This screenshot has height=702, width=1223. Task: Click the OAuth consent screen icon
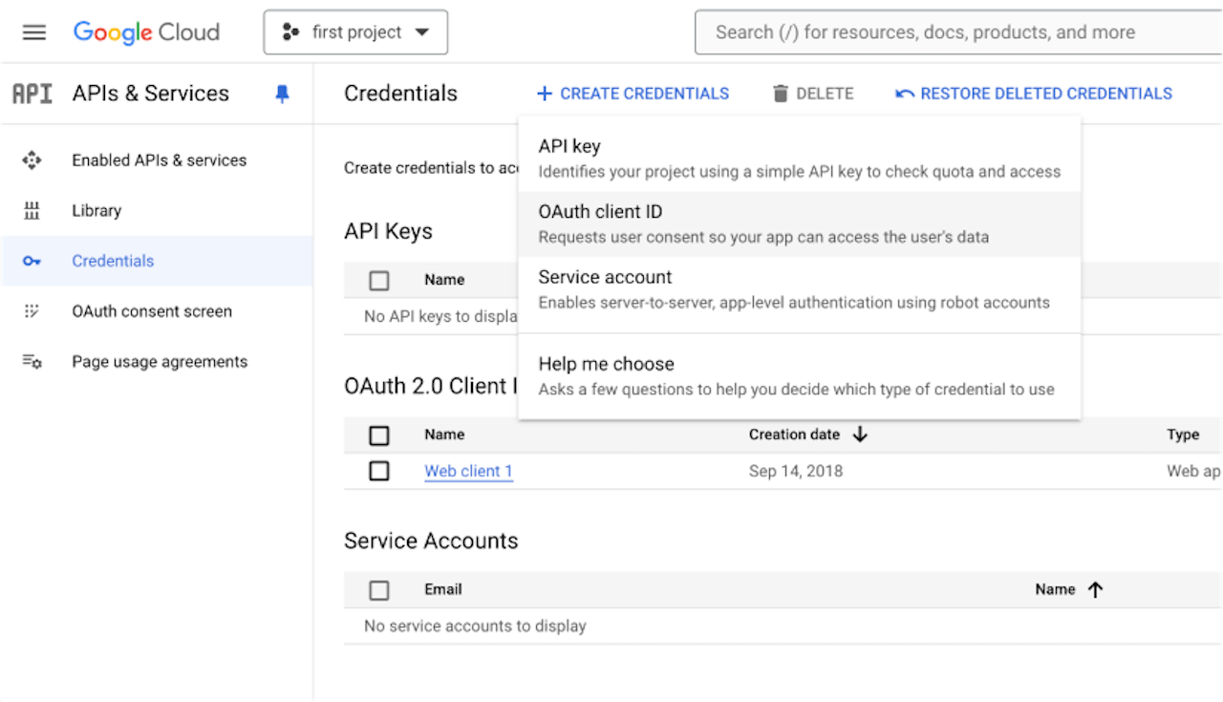pyautogui.click(x=32, y=311)
